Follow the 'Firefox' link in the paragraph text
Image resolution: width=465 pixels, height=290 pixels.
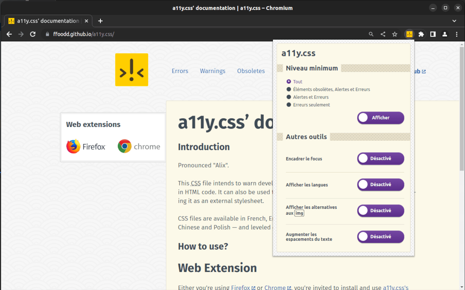point(241,287)
